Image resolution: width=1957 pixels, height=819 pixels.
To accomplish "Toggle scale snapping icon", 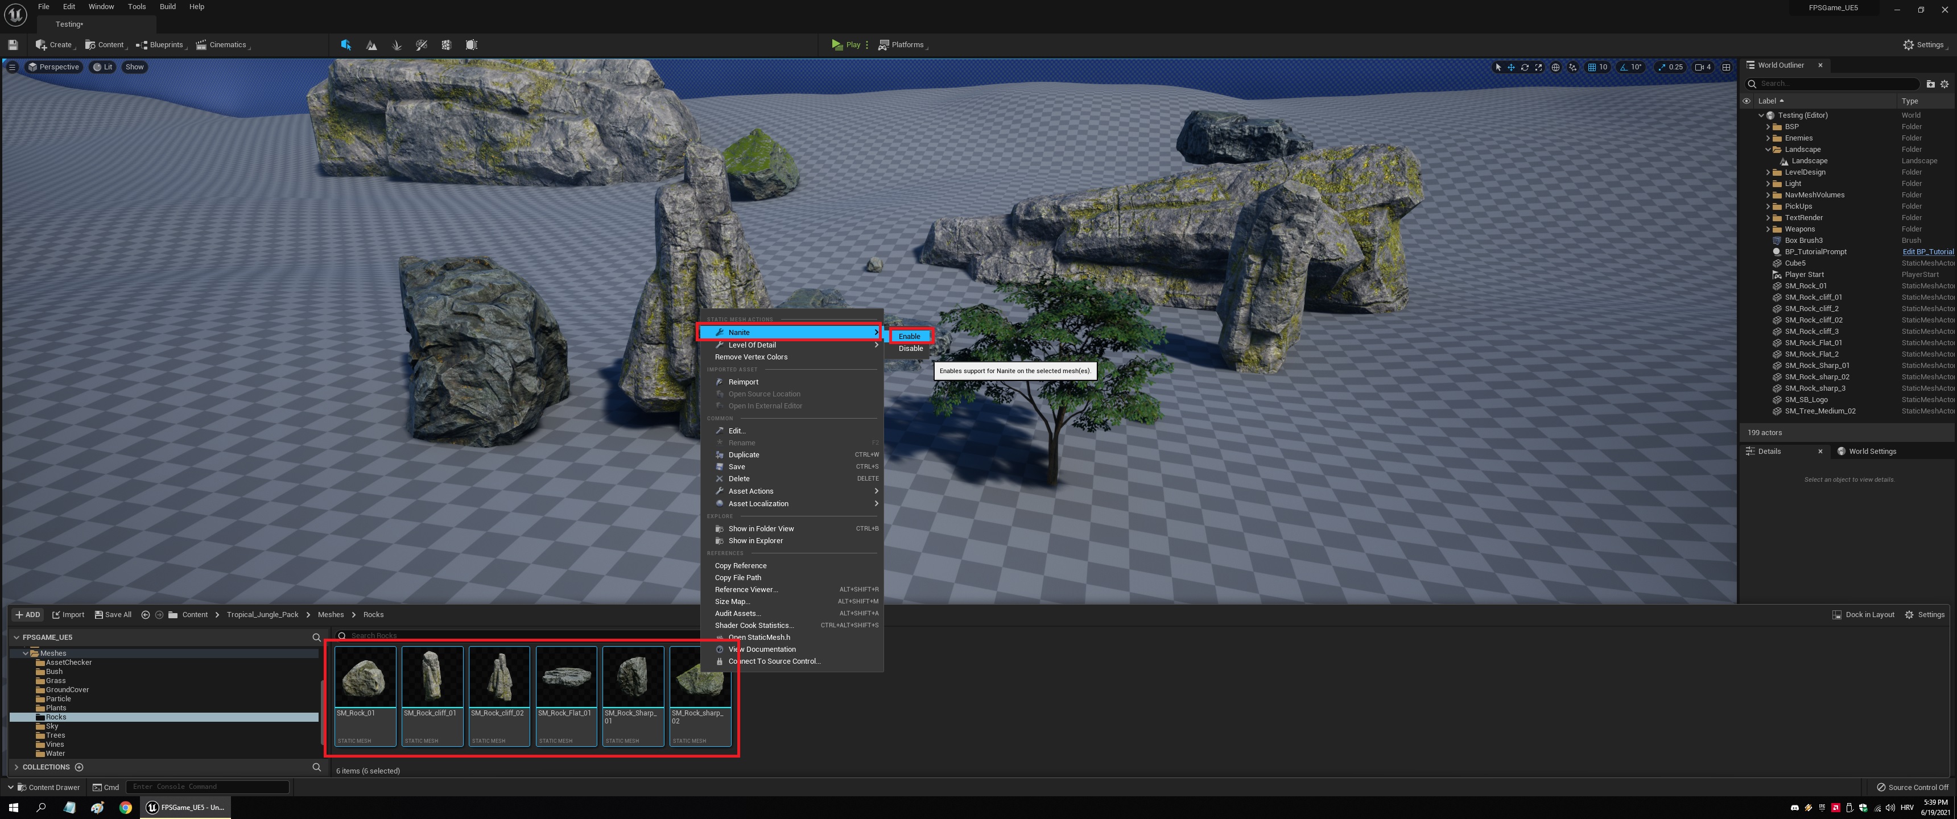I will 1662,67.
